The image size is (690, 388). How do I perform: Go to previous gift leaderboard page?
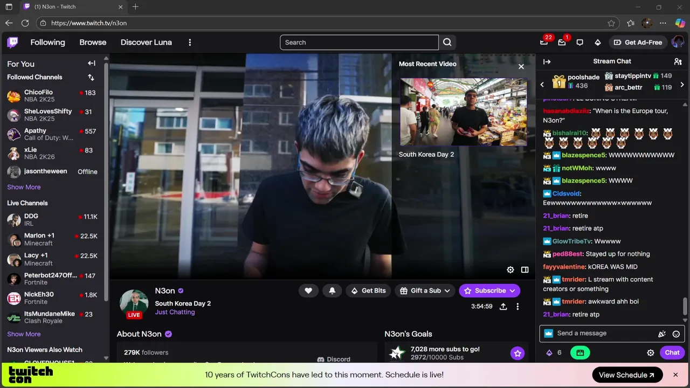[x=542, y=85]
